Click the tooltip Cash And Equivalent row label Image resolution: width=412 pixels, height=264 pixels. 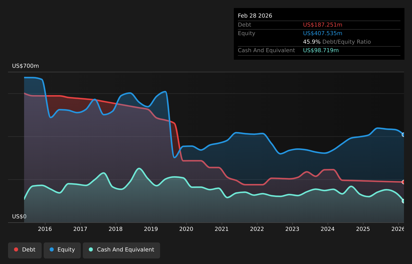click(x=266, y=50)
